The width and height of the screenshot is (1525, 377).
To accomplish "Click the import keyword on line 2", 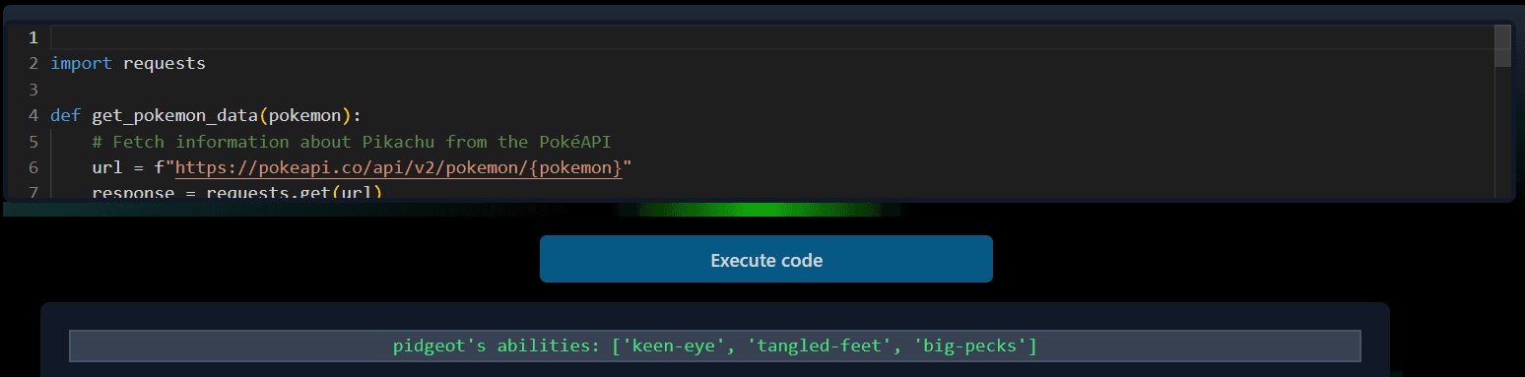I will tap(81, 63).
